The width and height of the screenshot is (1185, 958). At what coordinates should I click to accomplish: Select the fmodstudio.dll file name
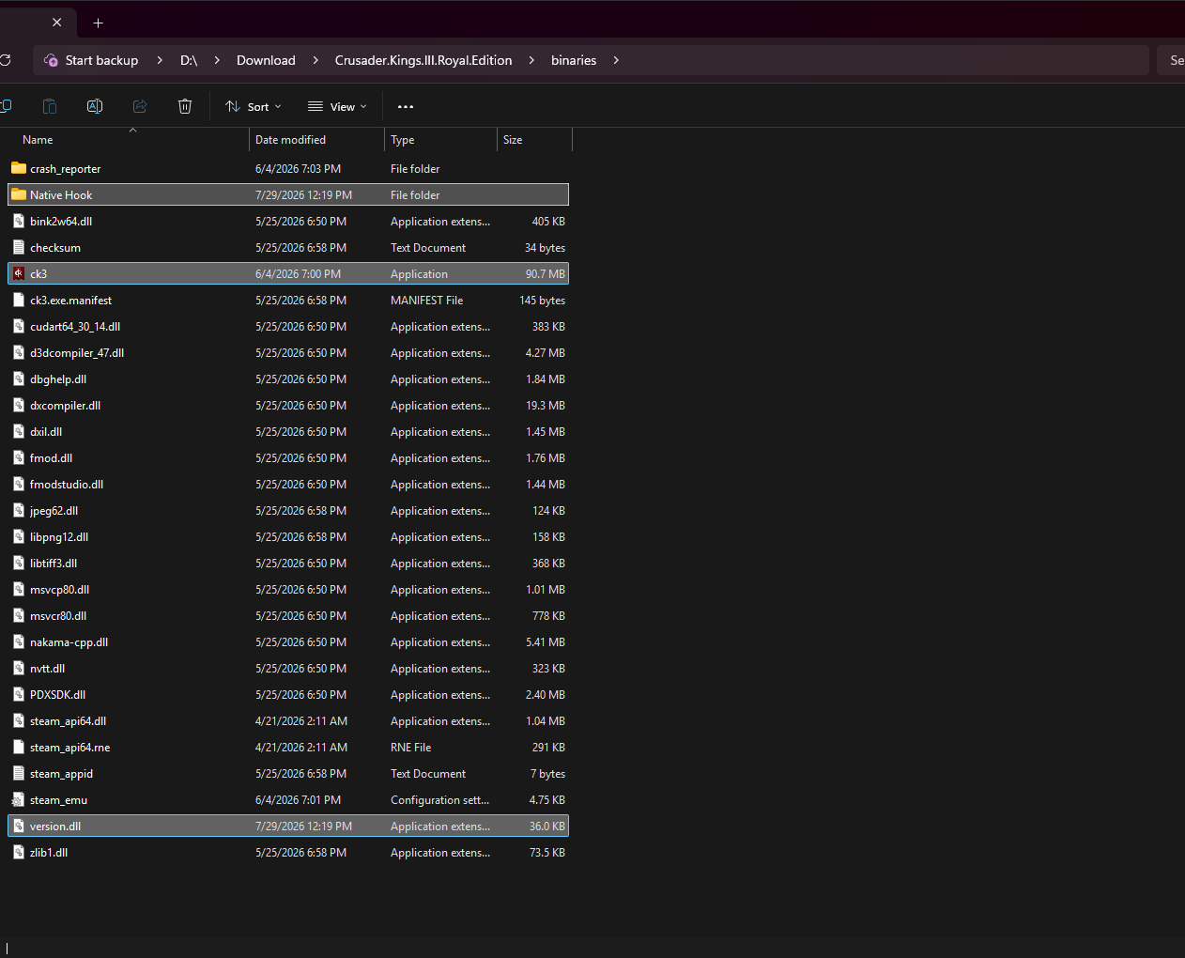[x=67, y=485]
